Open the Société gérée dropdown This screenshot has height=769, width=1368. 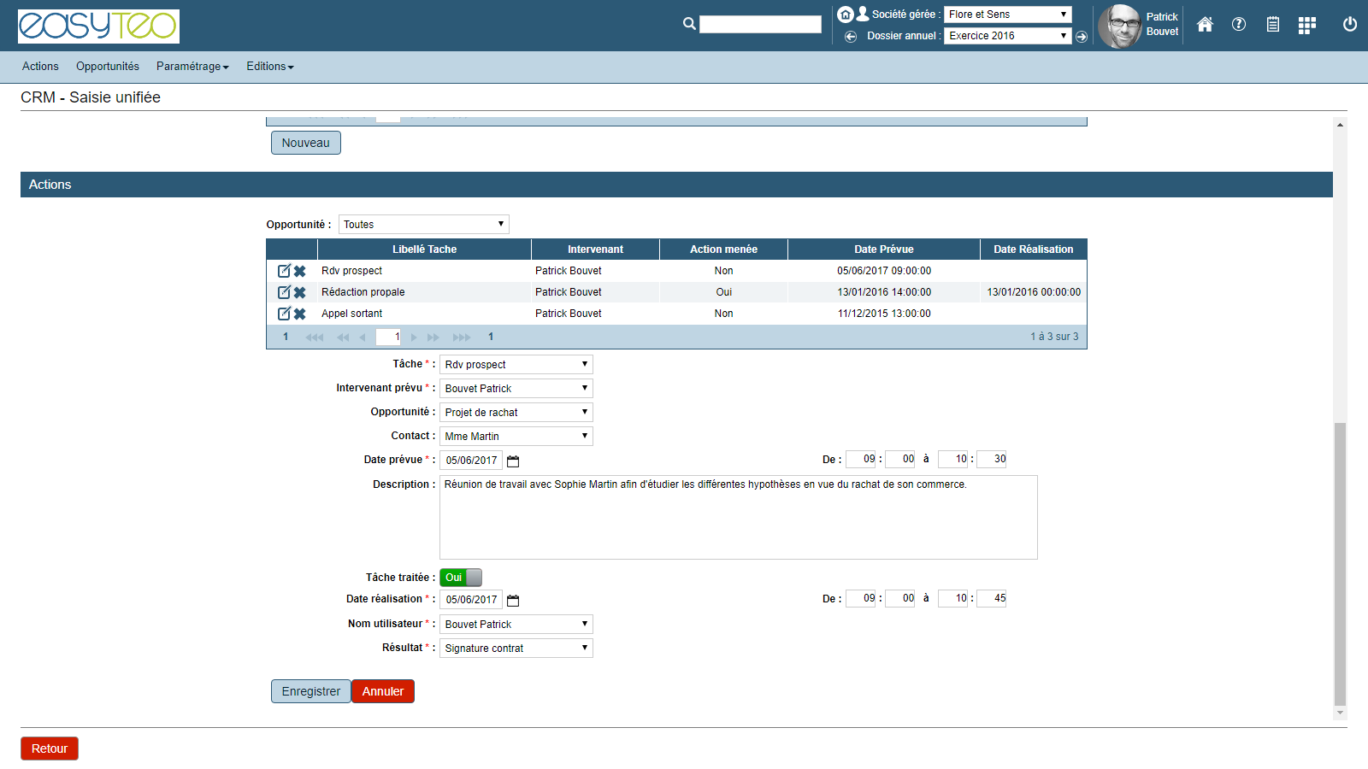[x=1007, y=15]
